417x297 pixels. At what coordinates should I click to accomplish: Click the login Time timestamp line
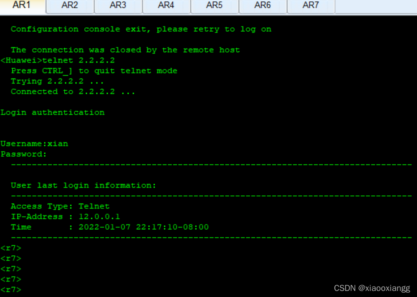(x=109, y=227)
